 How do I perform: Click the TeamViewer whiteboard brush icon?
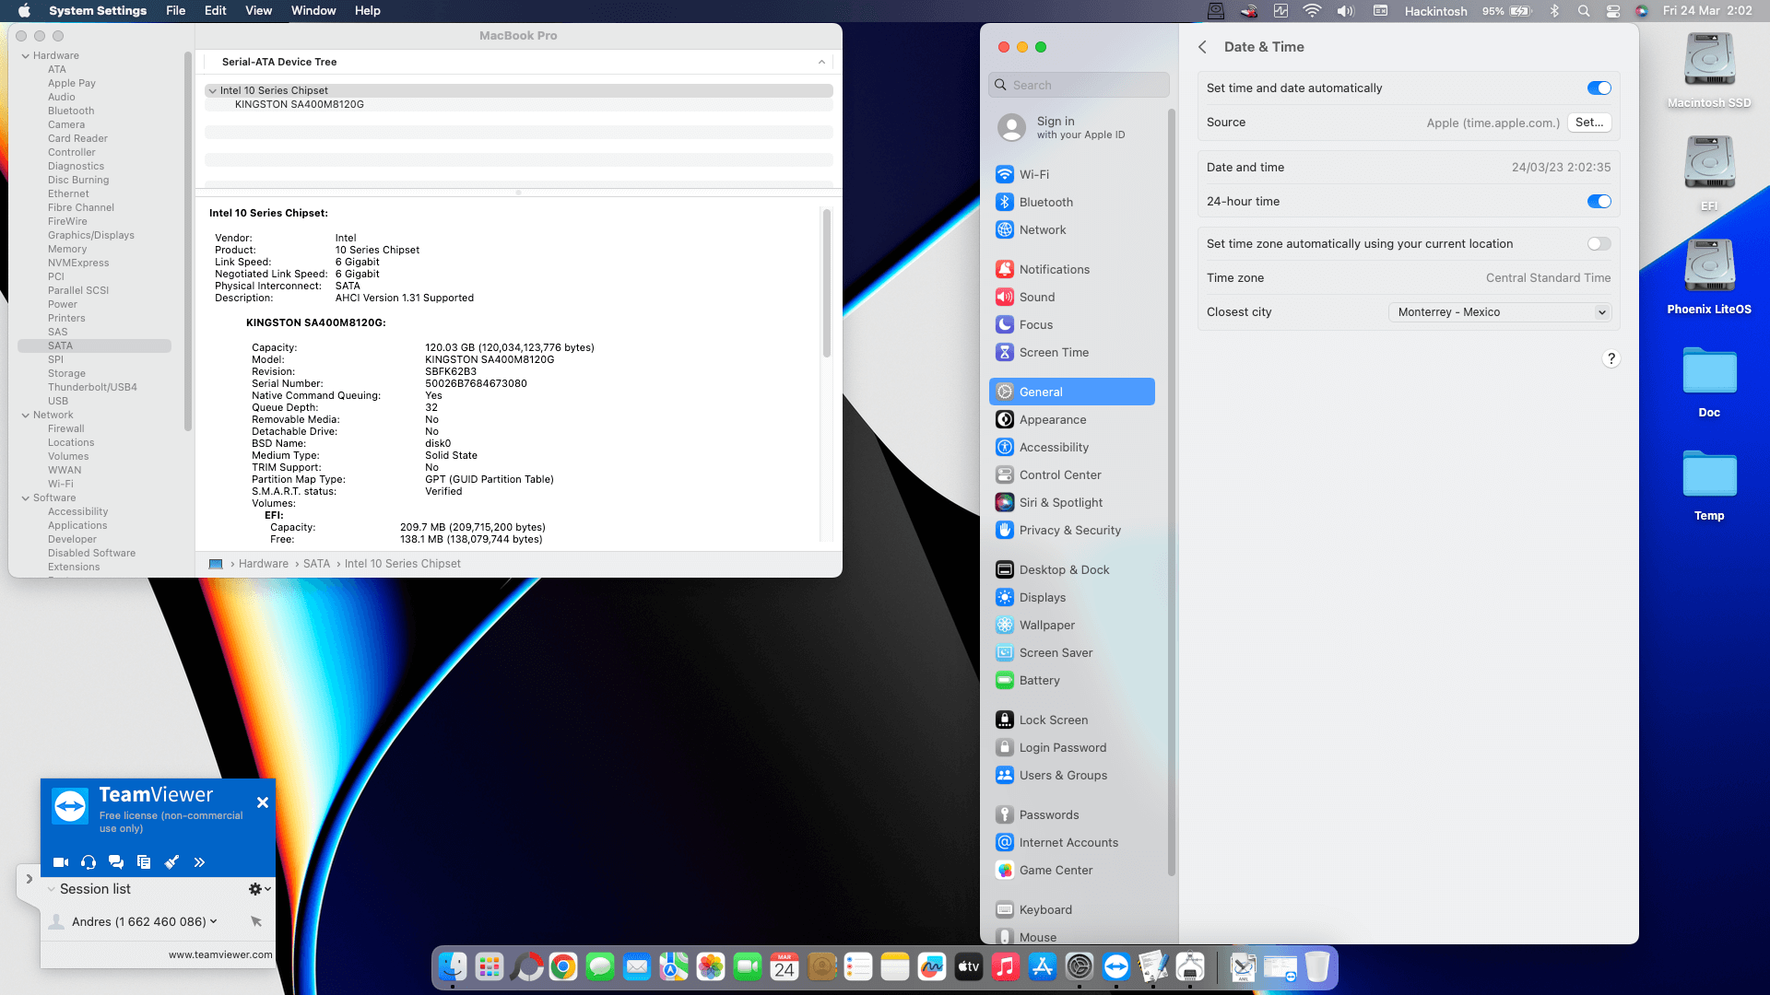click(171, 862)
